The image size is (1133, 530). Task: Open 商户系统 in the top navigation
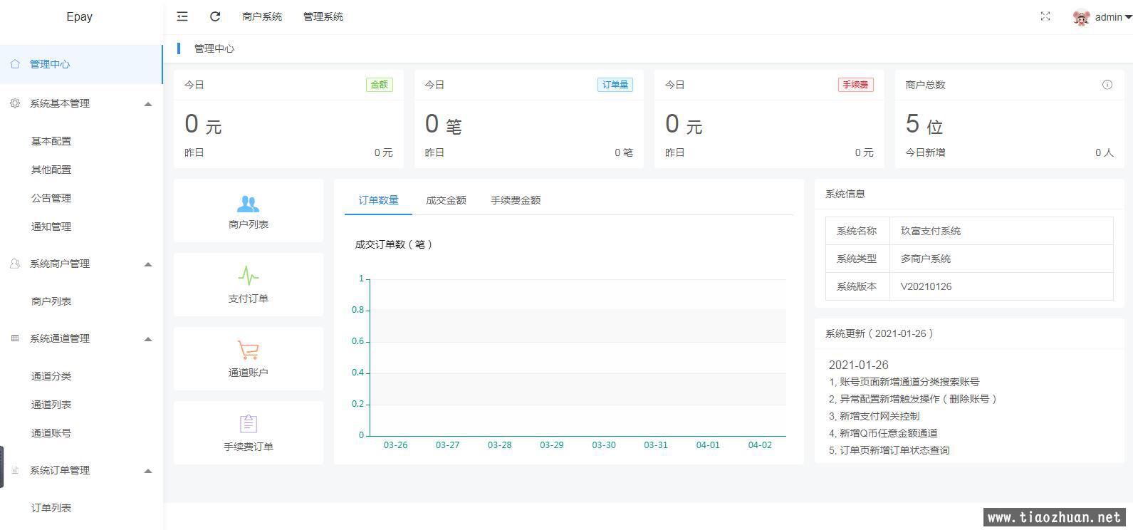pyautogui.click(x=261, y=16)
